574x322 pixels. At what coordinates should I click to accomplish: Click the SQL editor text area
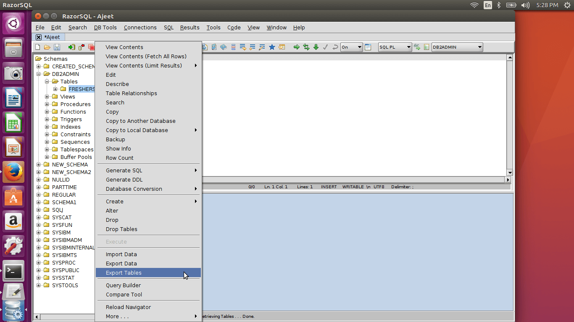click(x=354, y=115)
